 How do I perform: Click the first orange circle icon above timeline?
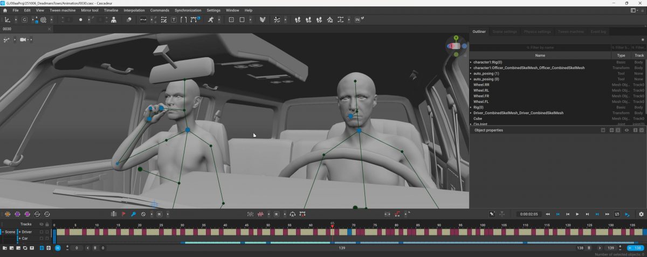[x=7, y=214]
